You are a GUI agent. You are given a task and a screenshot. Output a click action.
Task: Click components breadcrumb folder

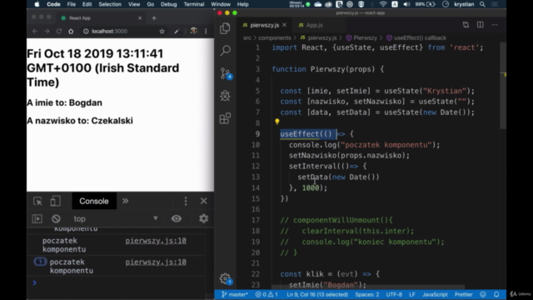pyautogui.click(x=275, y=37)
